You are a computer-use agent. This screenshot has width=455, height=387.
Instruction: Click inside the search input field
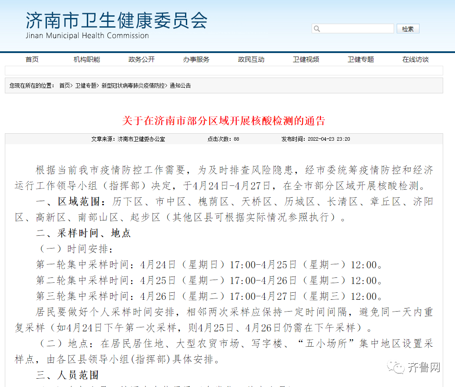coord(355,28)
